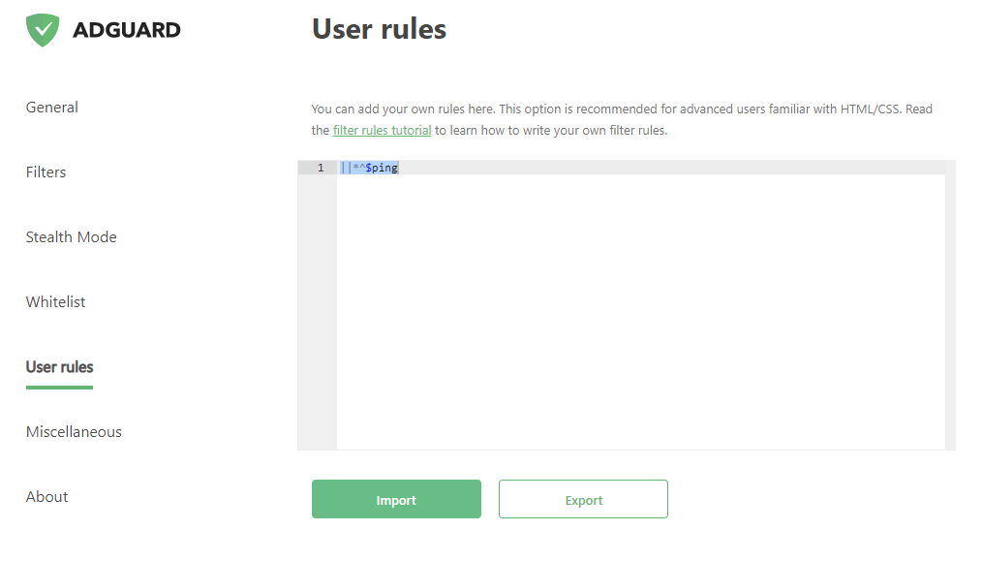The height and width of the screenshot is (561, 983).
Task: Place the cursor after $ping in the rule
Action: click(x=399, y=168)
